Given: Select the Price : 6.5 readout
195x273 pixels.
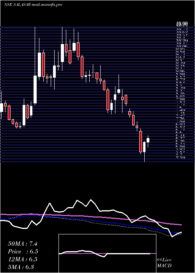Looking at the screenshot, I should 23,252.
